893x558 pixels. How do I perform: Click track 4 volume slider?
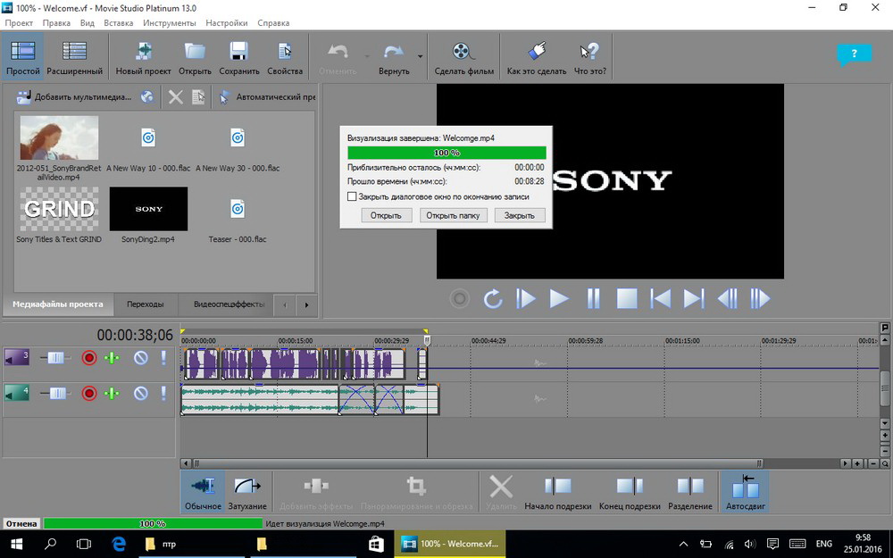point(55,393)
